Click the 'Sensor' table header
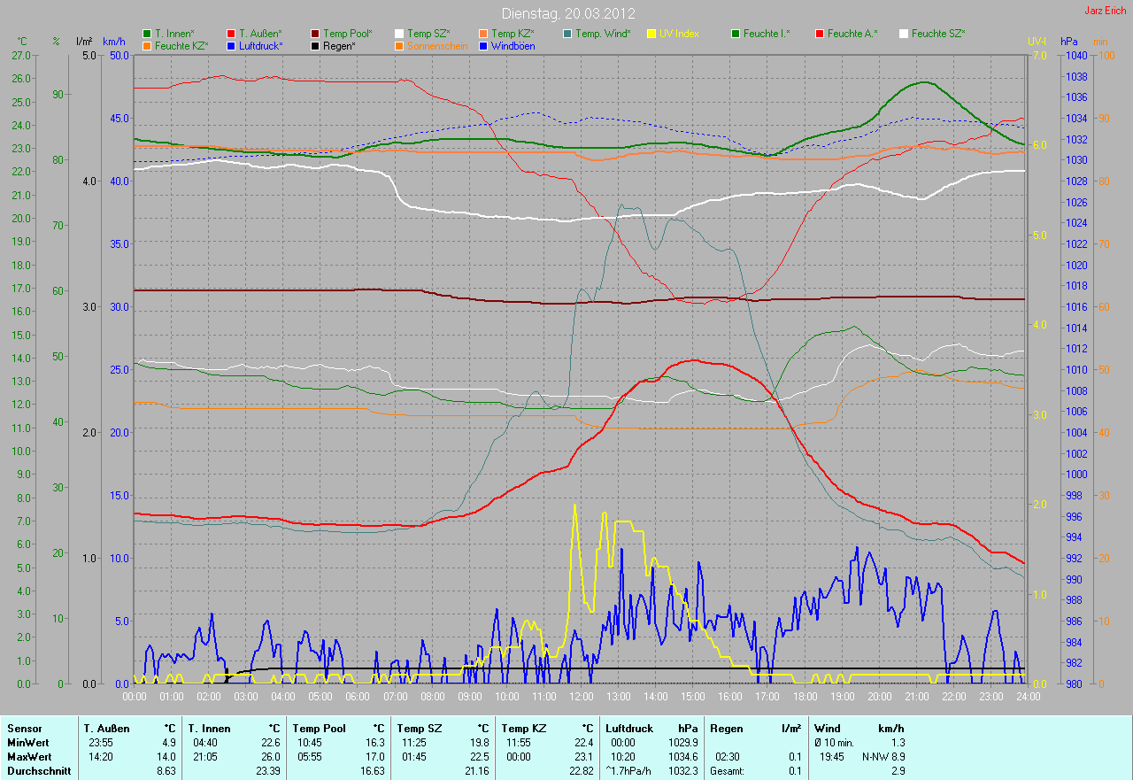This screenshot has width=1133, height=780. coord(24,729)
